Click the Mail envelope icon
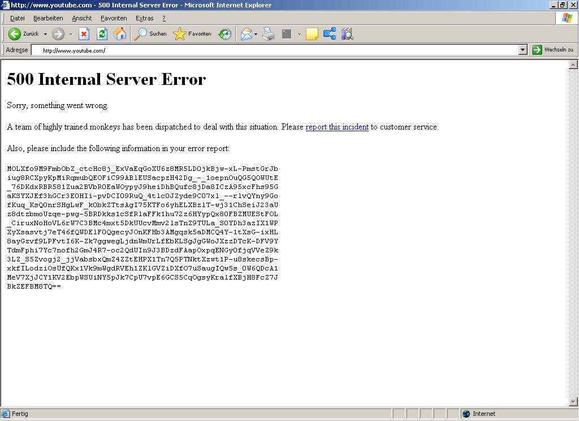This screenshot has height=421, width=579. coord(247,34)
